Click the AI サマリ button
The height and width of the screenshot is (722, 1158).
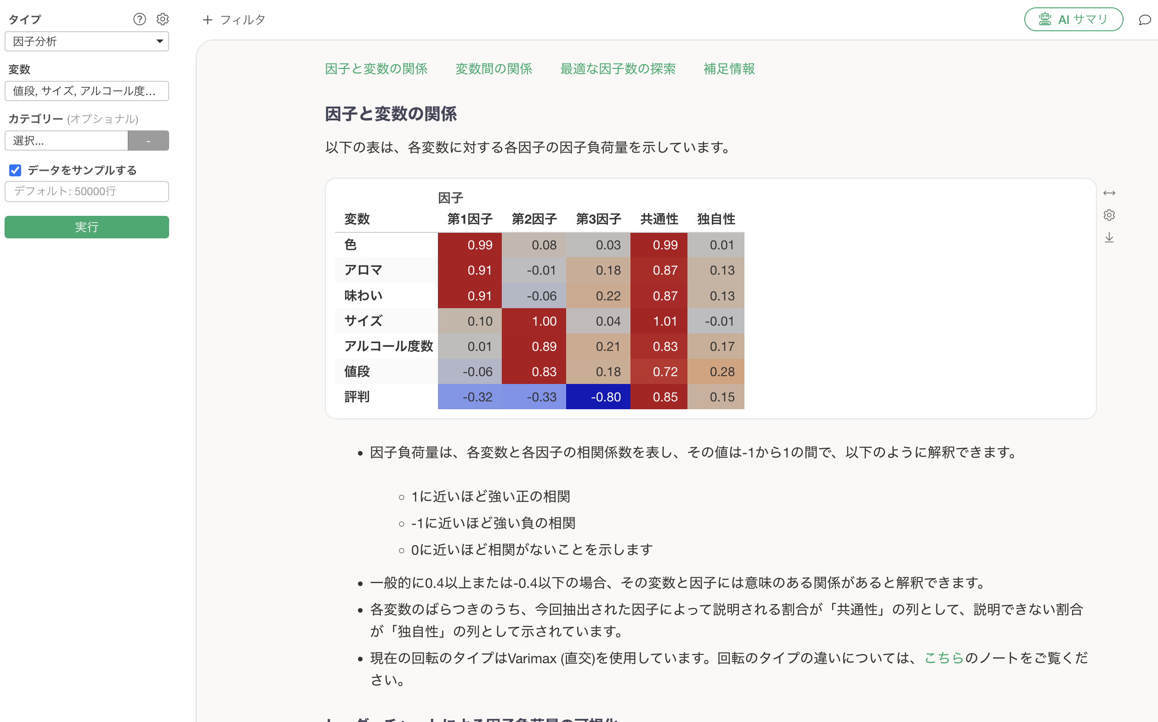tap(1073, 19)
